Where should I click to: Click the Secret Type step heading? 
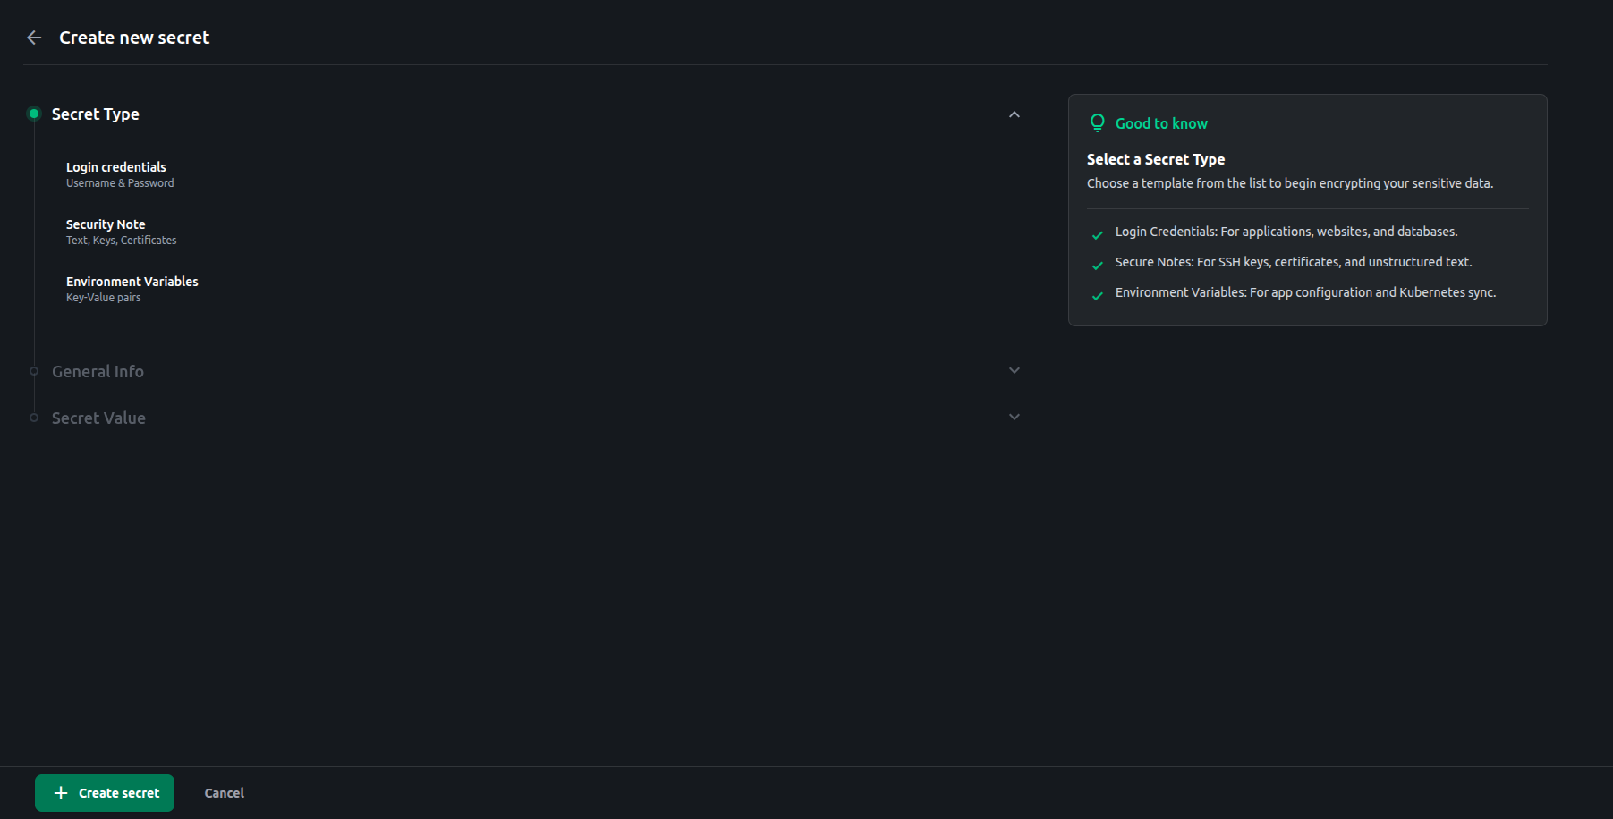96,114
